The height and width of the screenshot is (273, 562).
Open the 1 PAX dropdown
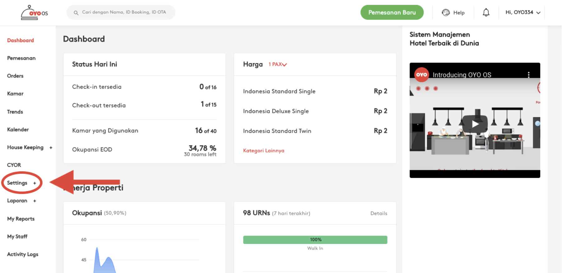coord(278,64)
